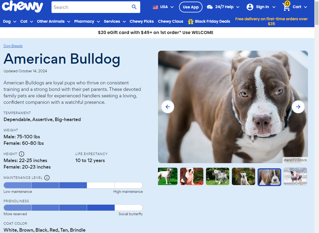319x233 pixels.
Task: Click the Friendliness rating bar
Action: [73, 208]
